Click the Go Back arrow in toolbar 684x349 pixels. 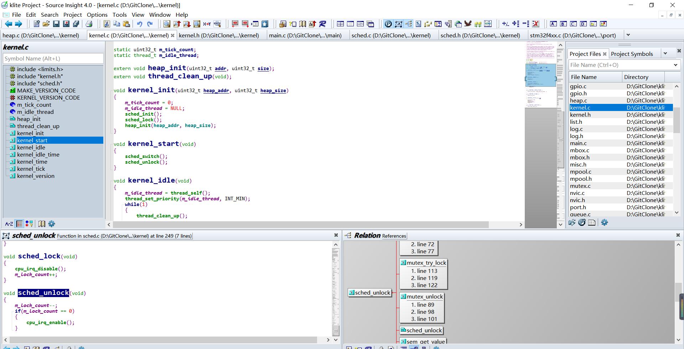tap(9, 24)
